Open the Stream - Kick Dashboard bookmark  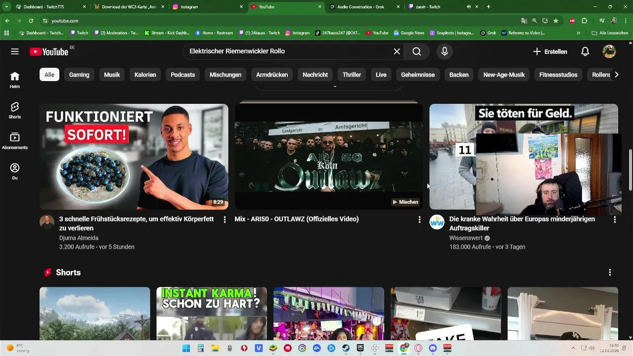click(167, 33)
